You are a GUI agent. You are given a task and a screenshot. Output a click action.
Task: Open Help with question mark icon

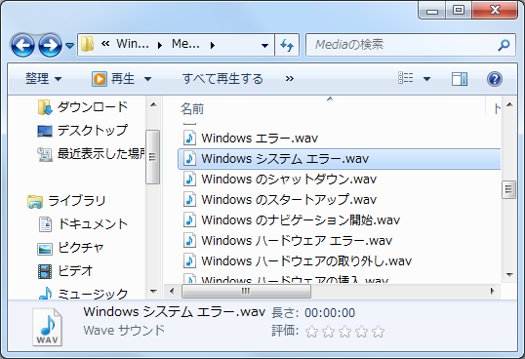[494, 79]
